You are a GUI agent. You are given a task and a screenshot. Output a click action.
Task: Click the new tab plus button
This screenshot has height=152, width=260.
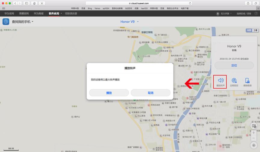pos(258,8)
